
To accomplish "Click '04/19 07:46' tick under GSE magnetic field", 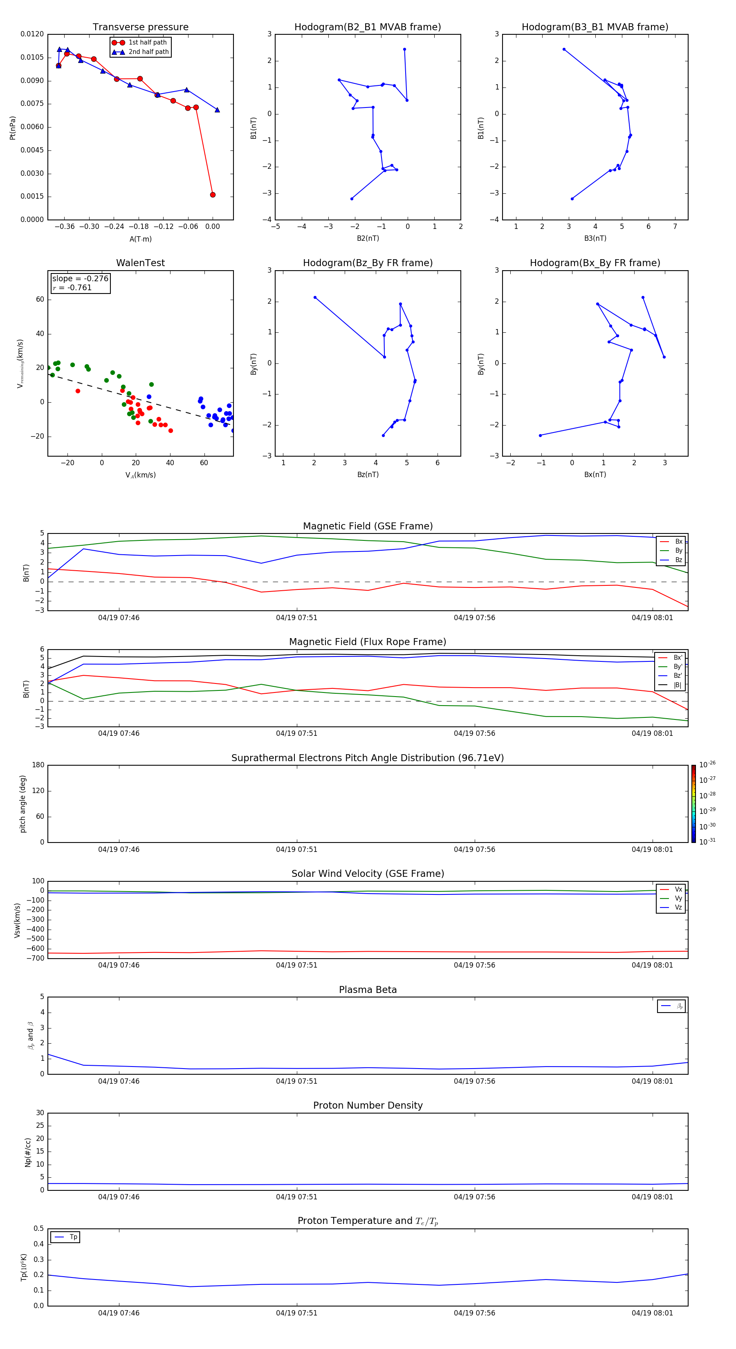I will [x=119, y=618].
